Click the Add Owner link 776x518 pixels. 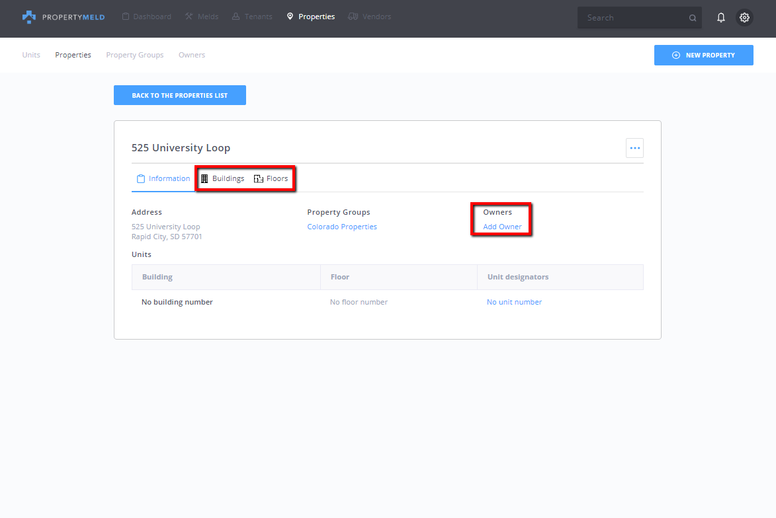502,227
